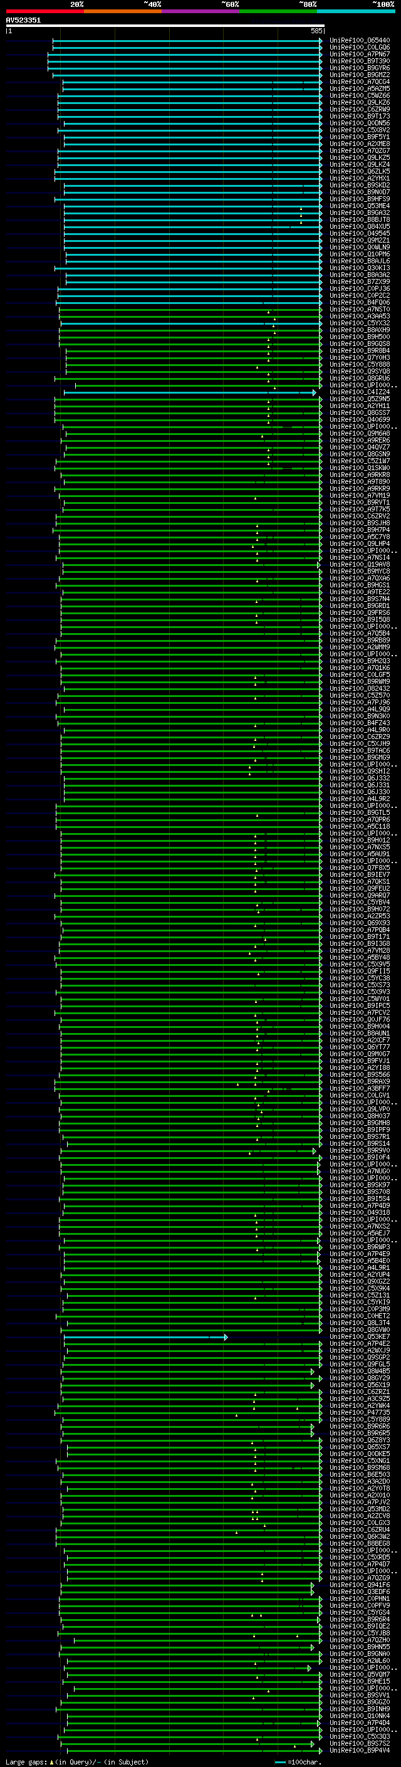401x1767 pixels.
Task: Select the UniRef100_Q40699 label
Action: tap(360, 420)
